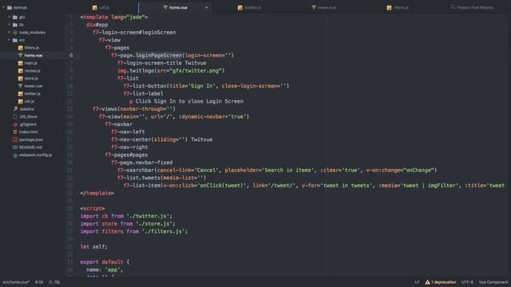Screen dimensions: 511x287
Task: Click the main.js JavaScript file icon
Action: pyautogui.click(x=21, y=63)
